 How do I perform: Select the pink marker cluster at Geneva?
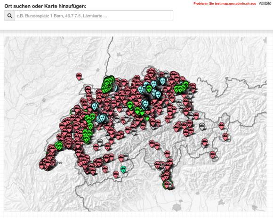(x=47, y=163)
